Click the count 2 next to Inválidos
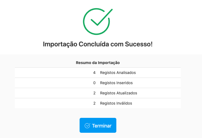This screenshot has height=138, width=202. tap(94, 103)
